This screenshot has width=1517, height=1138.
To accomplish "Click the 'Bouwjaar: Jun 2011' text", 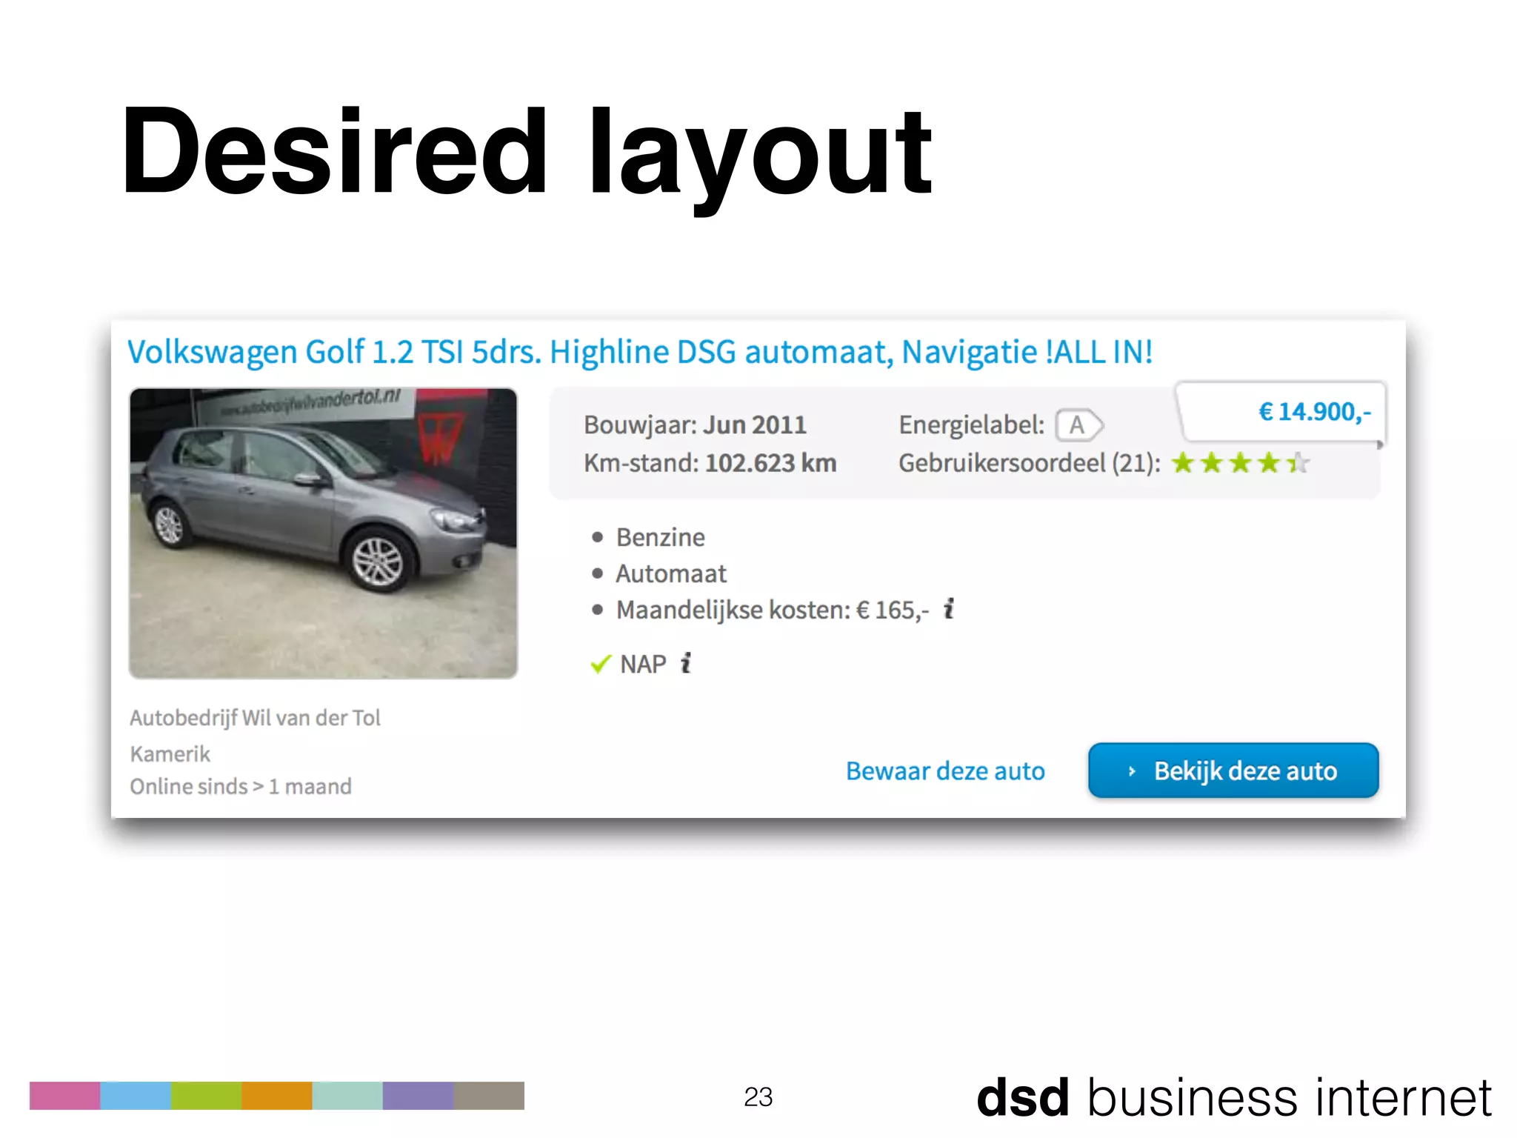I will 695,425.
